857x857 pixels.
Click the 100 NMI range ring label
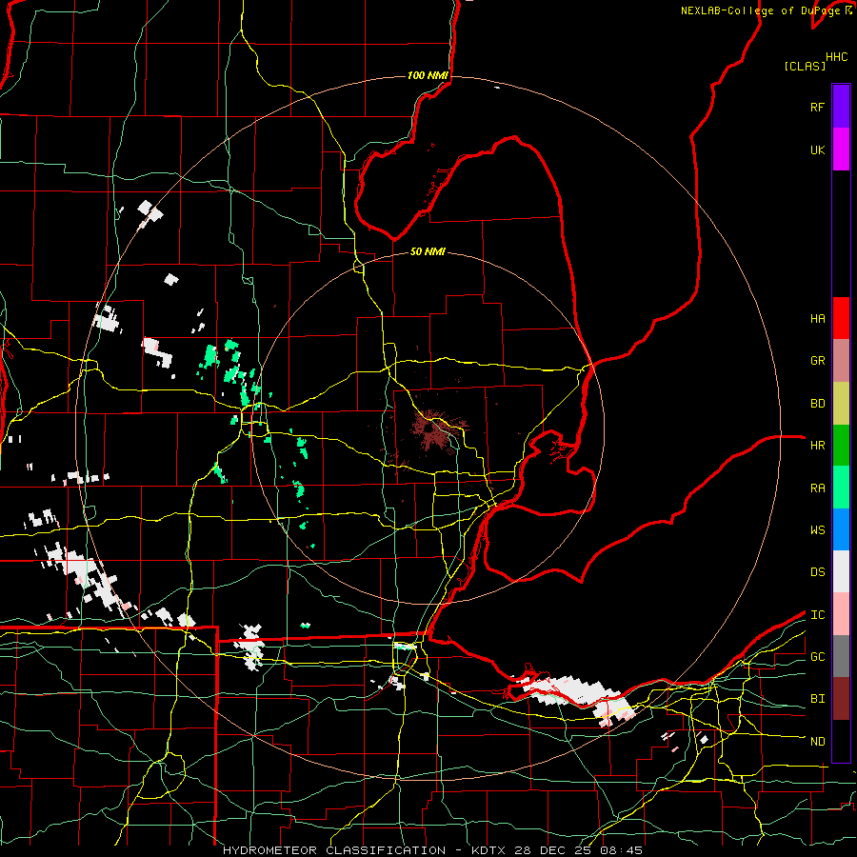[428, 75]
